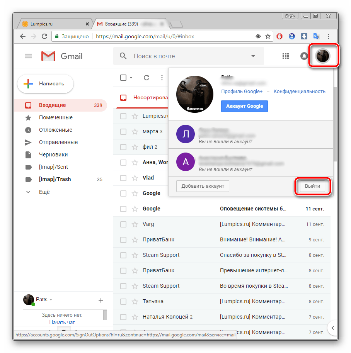The image size is (351, 353).
Task: Open the main hamburger menu
Action: [28, 56]
